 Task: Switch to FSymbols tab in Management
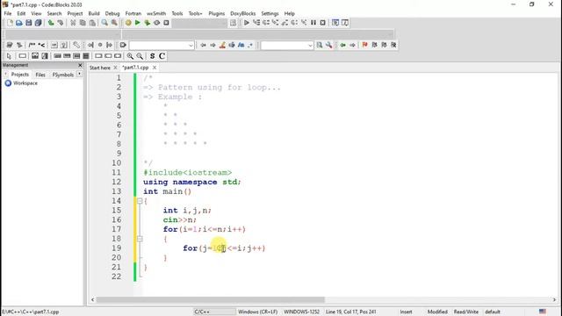pyautogui.click(x=63, y=75)
